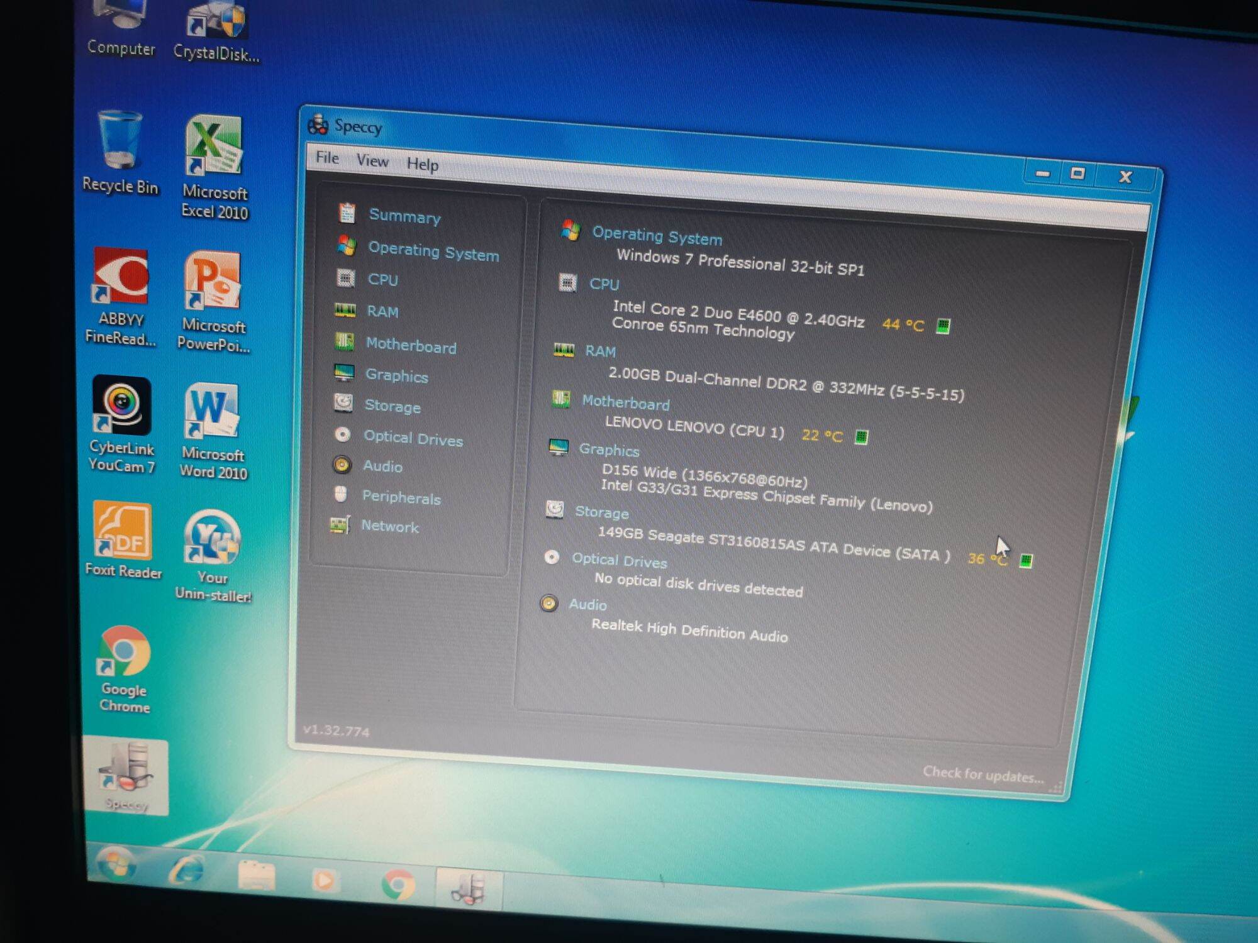Select the Optical Drives disc icon in sidebar
Viewport: 1258px width, 943px height.
pyautogui.click(x=342, y=434)
